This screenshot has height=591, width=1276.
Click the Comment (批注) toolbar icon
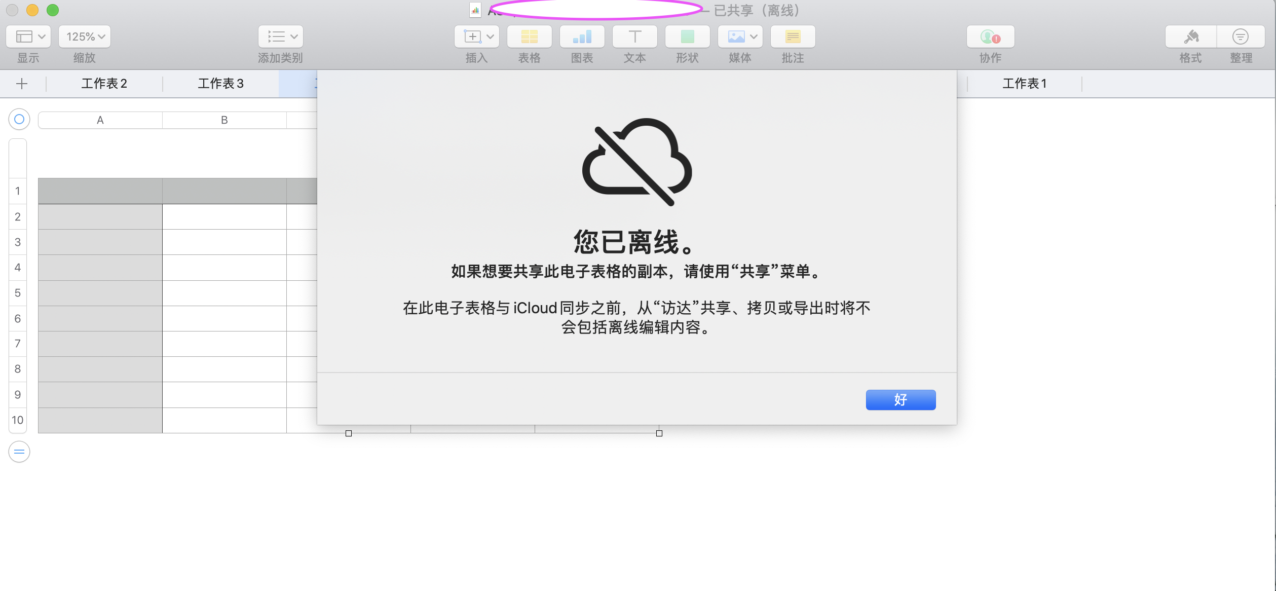793,37
